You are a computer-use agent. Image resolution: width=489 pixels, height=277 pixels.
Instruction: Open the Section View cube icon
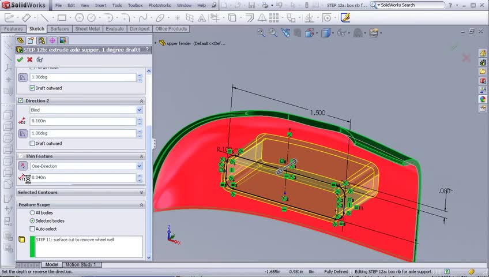tap(309, 32)
